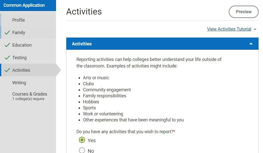Open Courses & Grades section
Viewport: 263px width, 153px height.
(x=30, y=94)
